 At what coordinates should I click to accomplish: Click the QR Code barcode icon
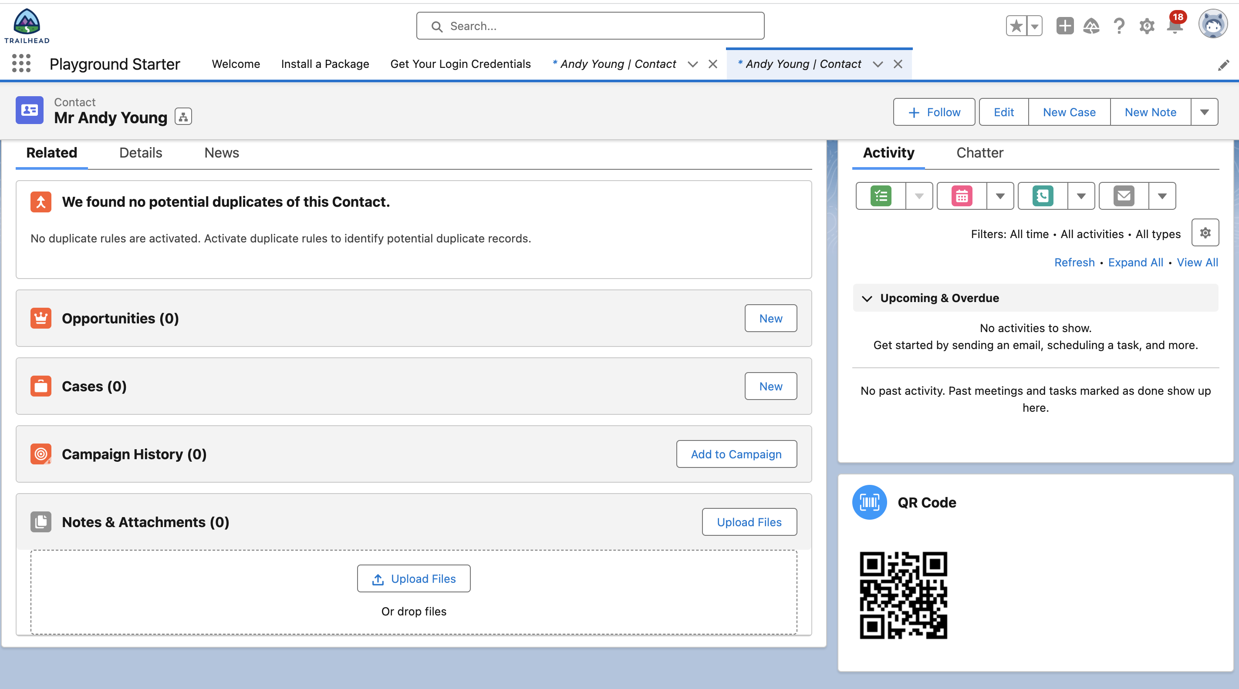click(x=870, y=502)
